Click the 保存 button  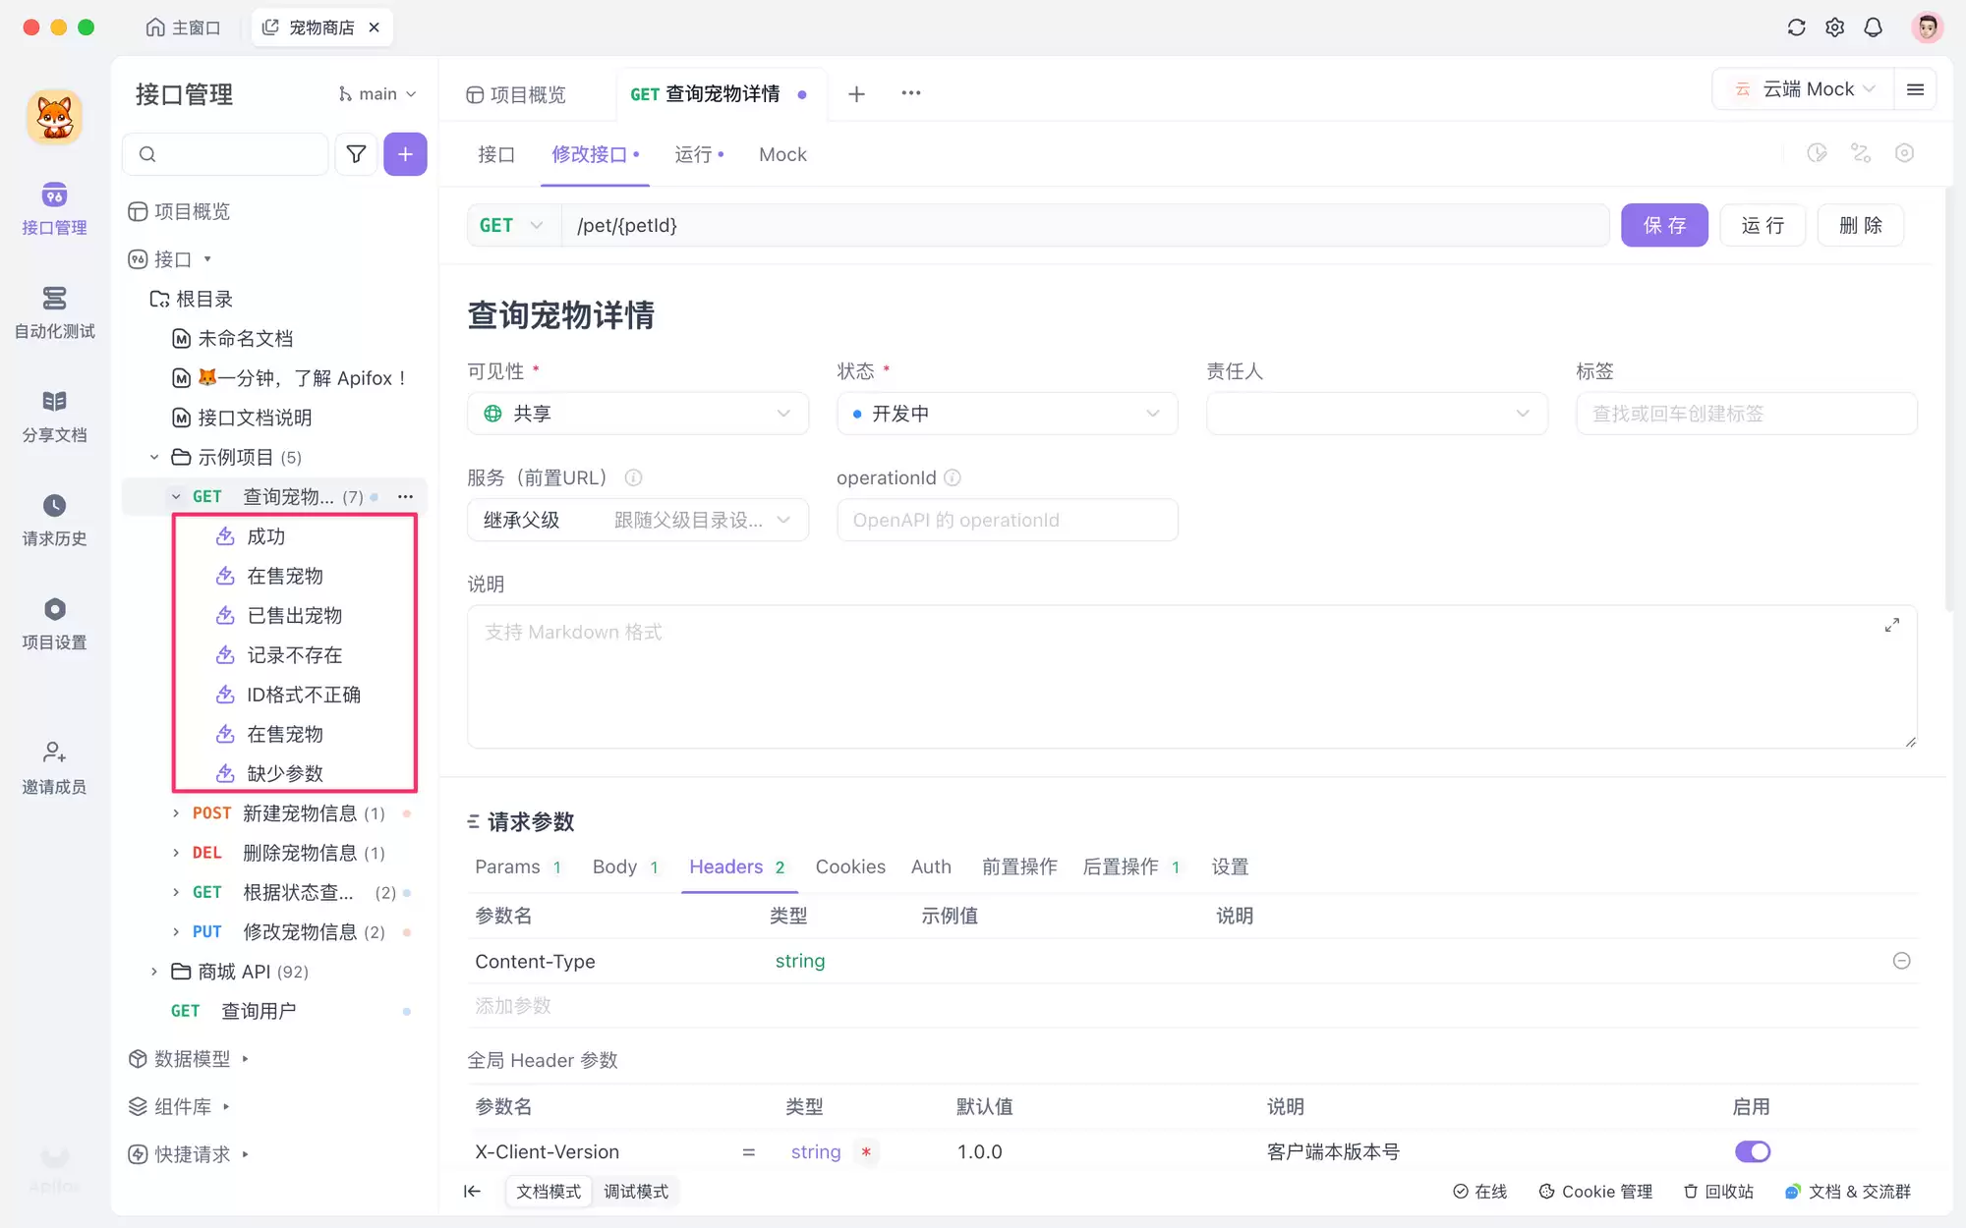[x=1664, y=226]
